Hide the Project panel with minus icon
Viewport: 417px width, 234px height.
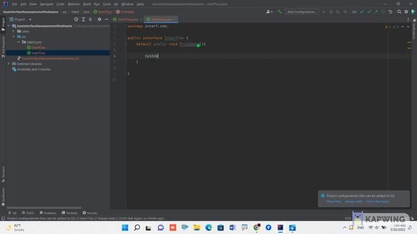(106, 19)
